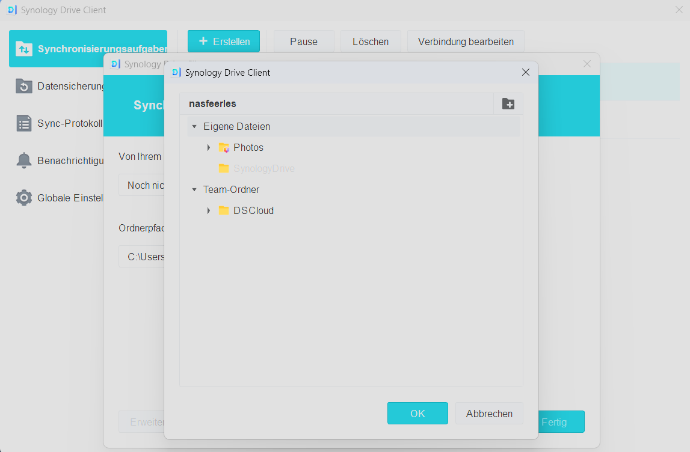690x452 pixels.
Task: Click the greyed SynologyDrive label
Action: pos(264,168)
